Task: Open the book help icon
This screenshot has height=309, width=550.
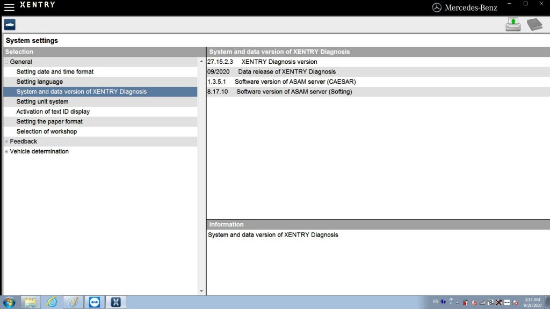Action: [x=534, y=24]
